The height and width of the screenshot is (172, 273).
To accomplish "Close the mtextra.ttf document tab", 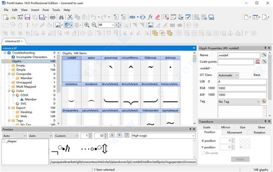I will (22, 41).
